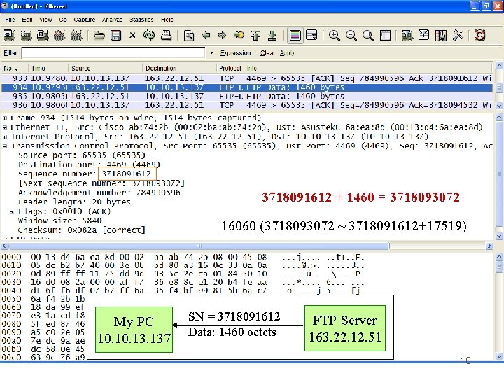Select the Checksum: 0x082a line
Viewport: 504px width, 378px height.
click(82, 230)
